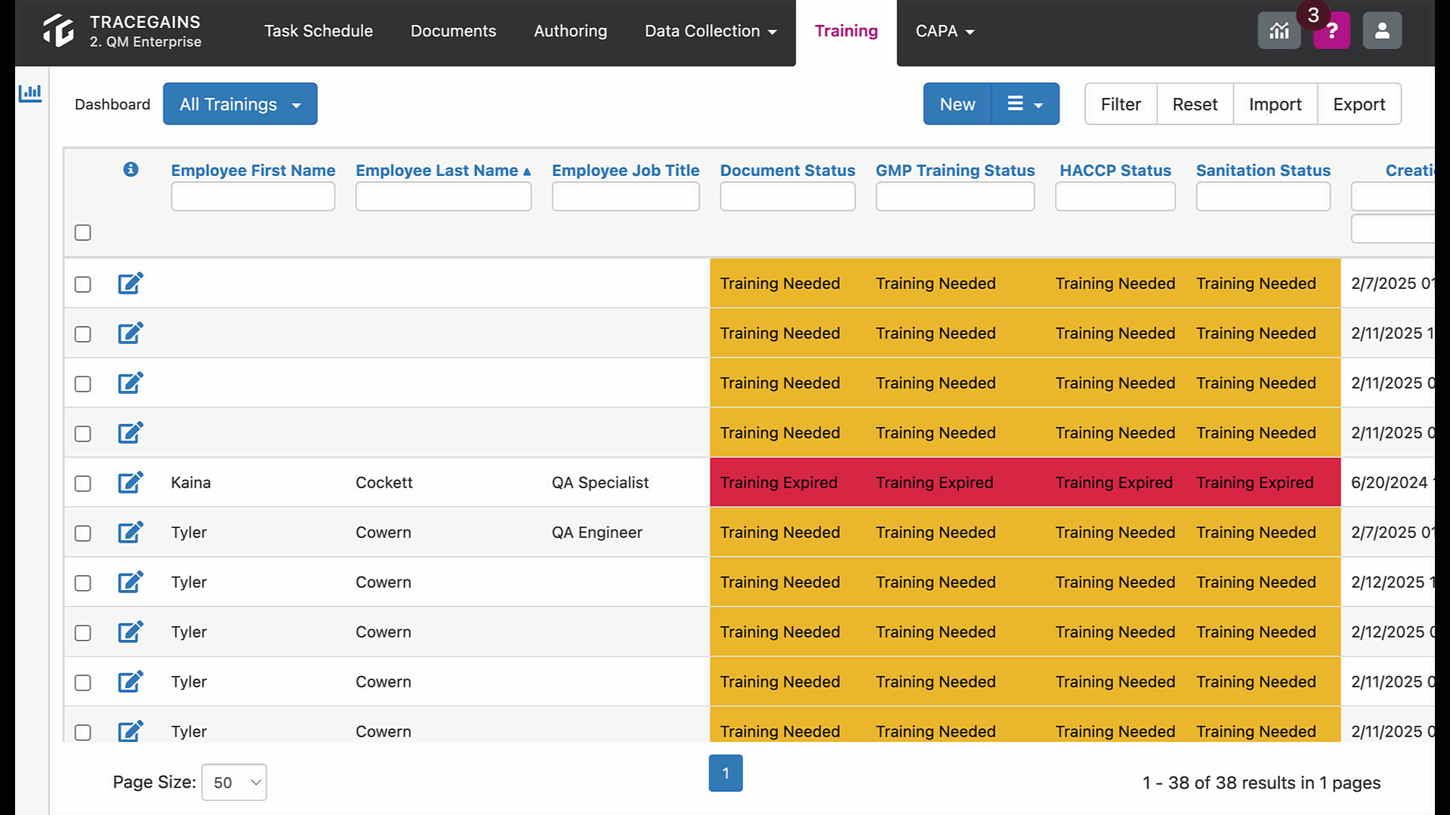This screenshot has height=815, width=1450.
Task: Click the Filter button
Action: (1121, 104)
